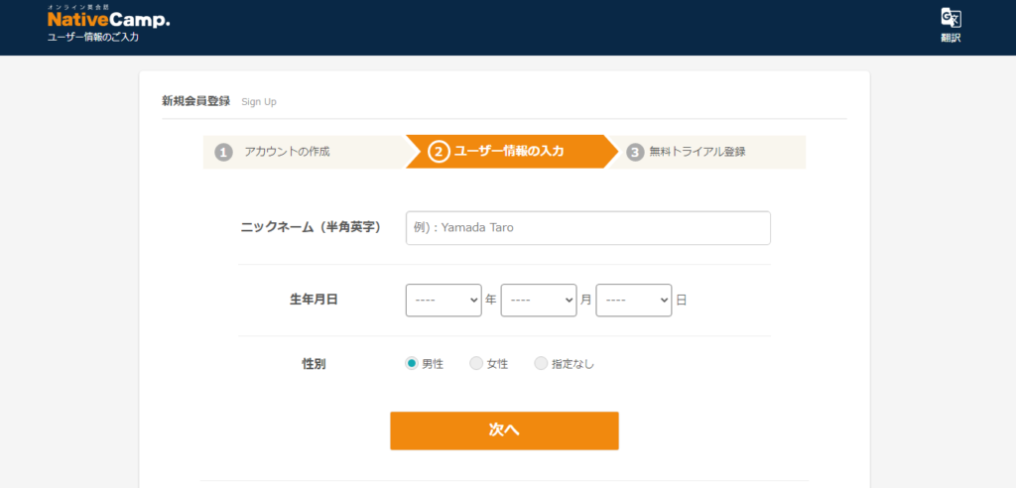
Task: Click the アカウントの作成 step tab
Action: pyautogui.click(x=305, y=153)
